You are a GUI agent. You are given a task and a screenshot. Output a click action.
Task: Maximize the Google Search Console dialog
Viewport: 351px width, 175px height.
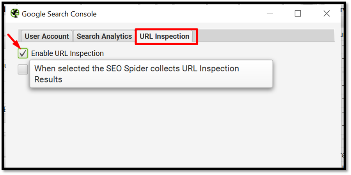point(298,14)
